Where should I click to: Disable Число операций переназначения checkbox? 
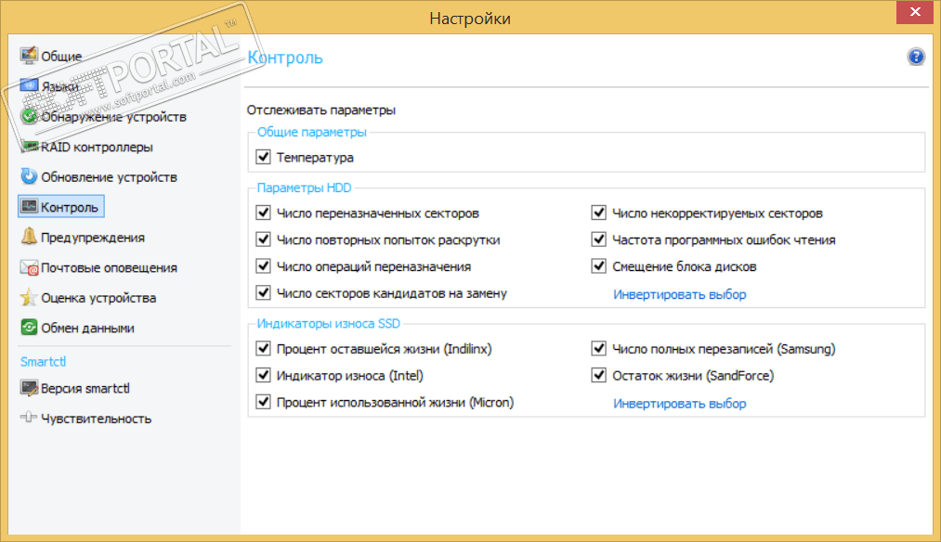pos(264,266)
